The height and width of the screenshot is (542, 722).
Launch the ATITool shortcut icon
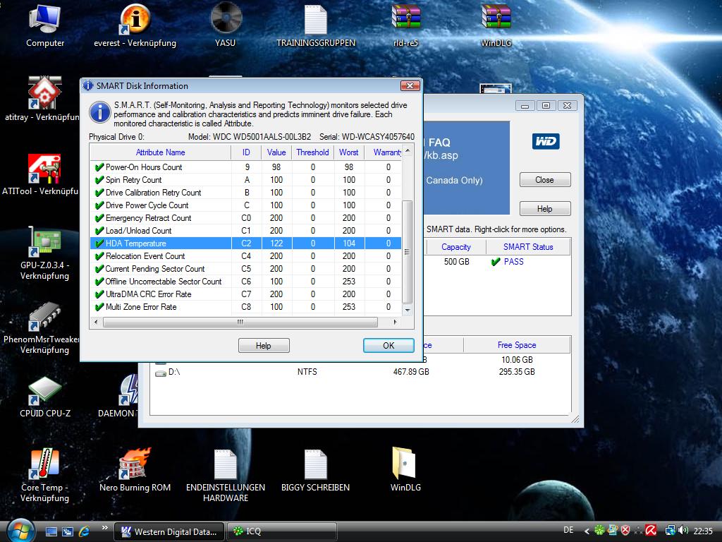pyautogui.click(x=44, y=168)
